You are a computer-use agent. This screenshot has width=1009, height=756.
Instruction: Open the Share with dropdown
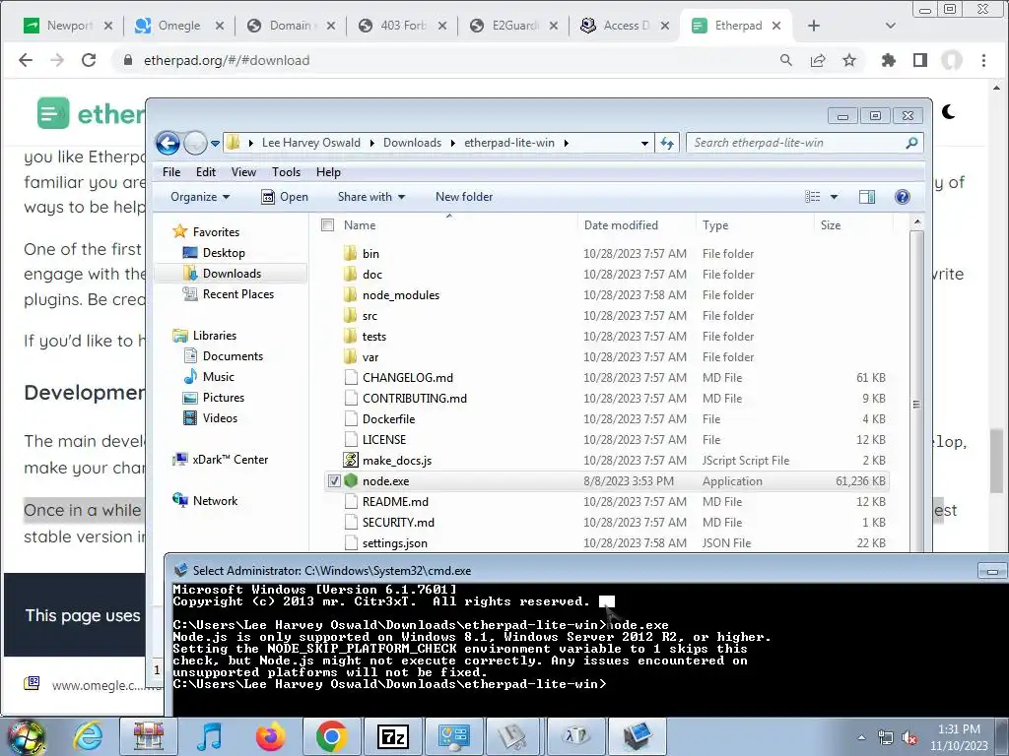pos(371,197)
